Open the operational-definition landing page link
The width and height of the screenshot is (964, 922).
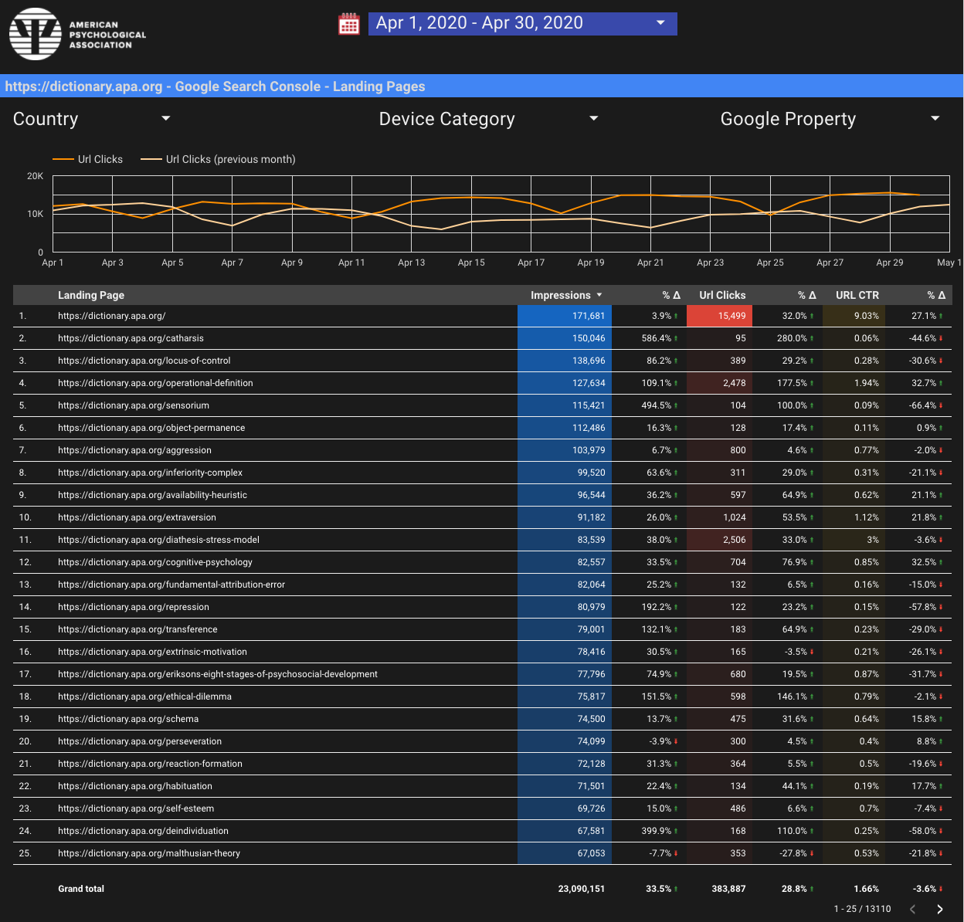pyautogui.click(x=155, y=383)
